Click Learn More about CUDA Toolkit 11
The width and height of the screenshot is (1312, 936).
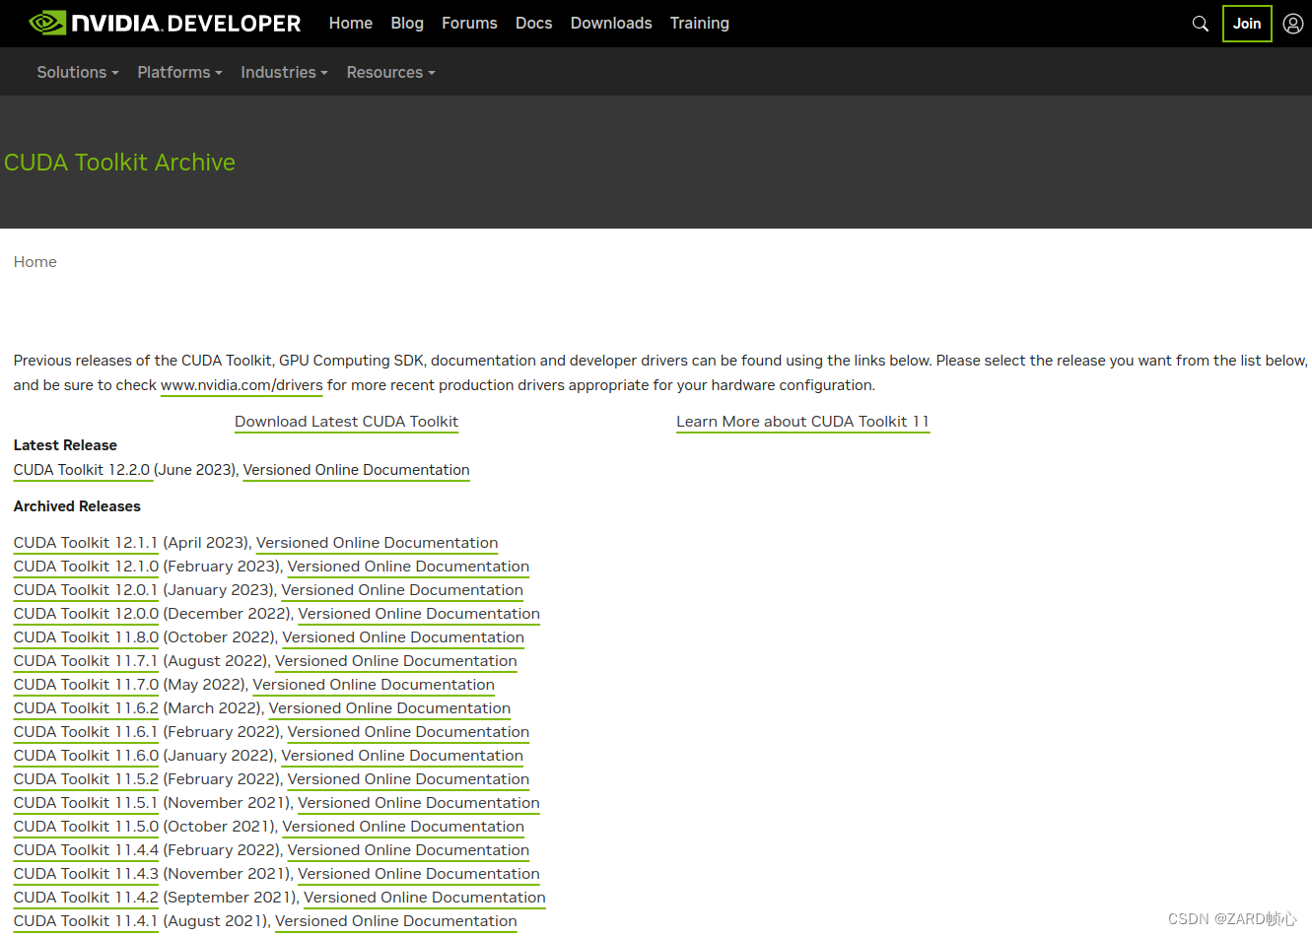click(802, 422)
